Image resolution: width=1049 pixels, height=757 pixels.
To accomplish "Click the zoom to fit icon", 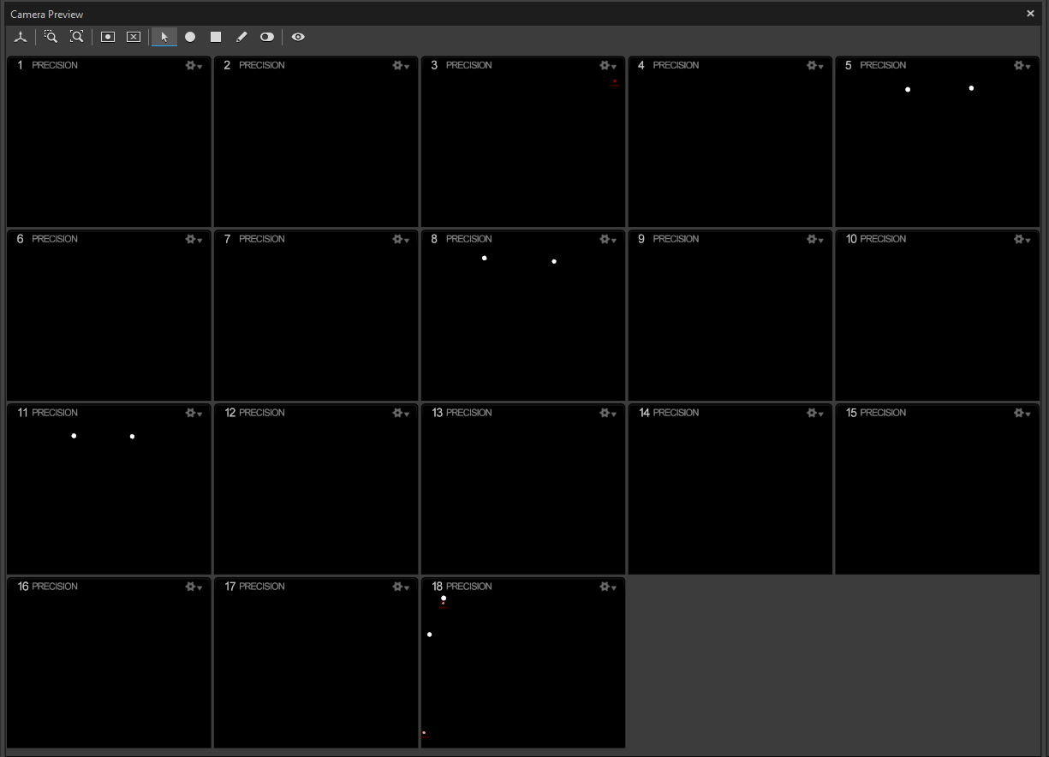I will pyautogui.click(x=77, y=37).
